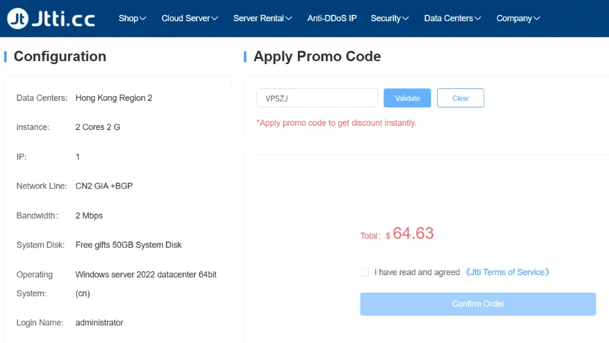Viewport: 609px width, 343px height.
Task: Click the Shop chevron arrow
Action: coord(143,19)
